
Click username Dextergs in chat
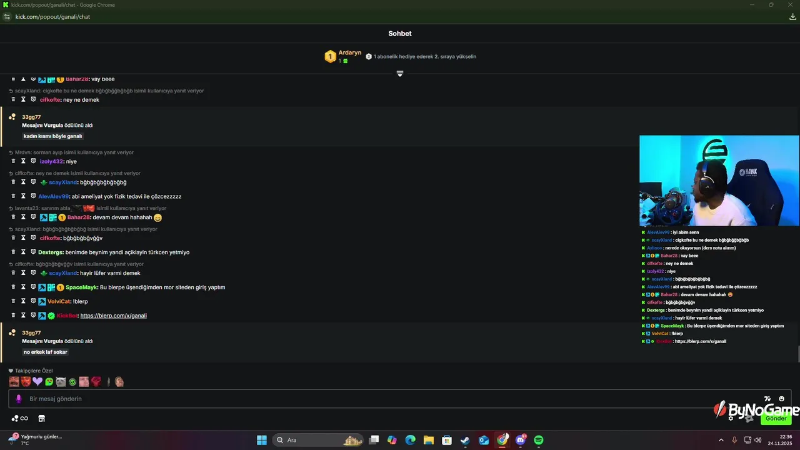point(51,252)
